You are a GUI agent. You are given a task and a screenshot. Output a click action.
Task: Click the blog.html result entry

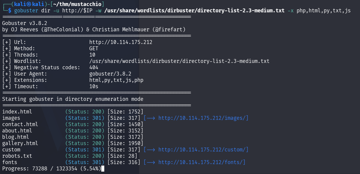pos(16,137)
